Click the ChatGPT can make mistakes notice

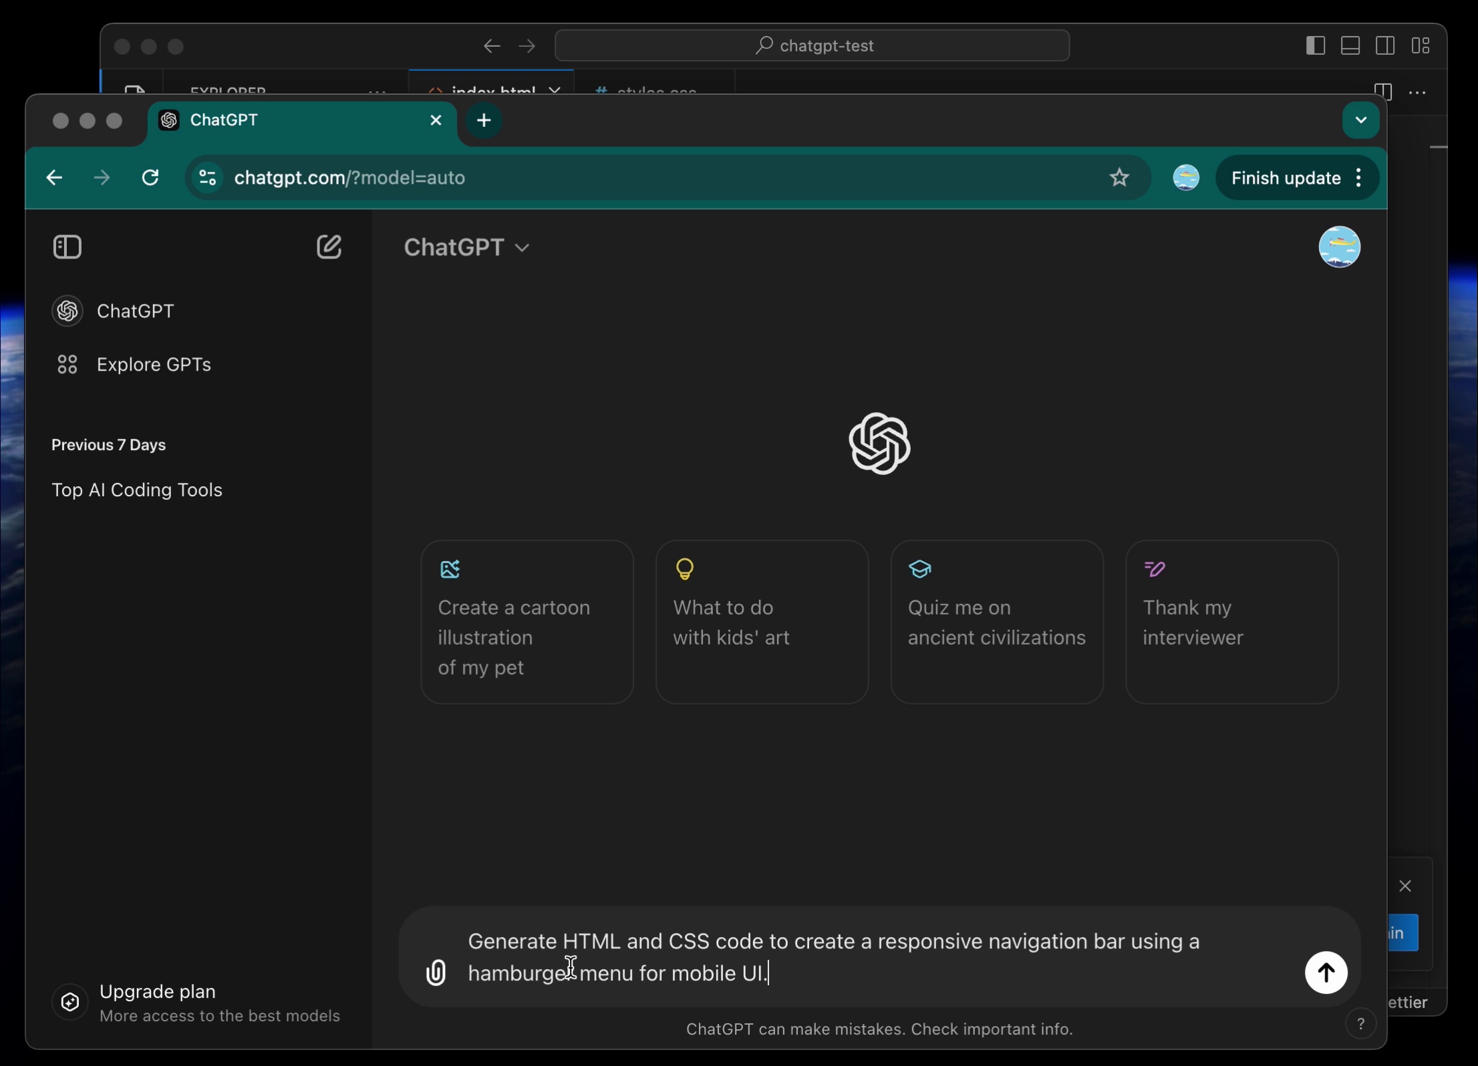(x=879, y=1029)
